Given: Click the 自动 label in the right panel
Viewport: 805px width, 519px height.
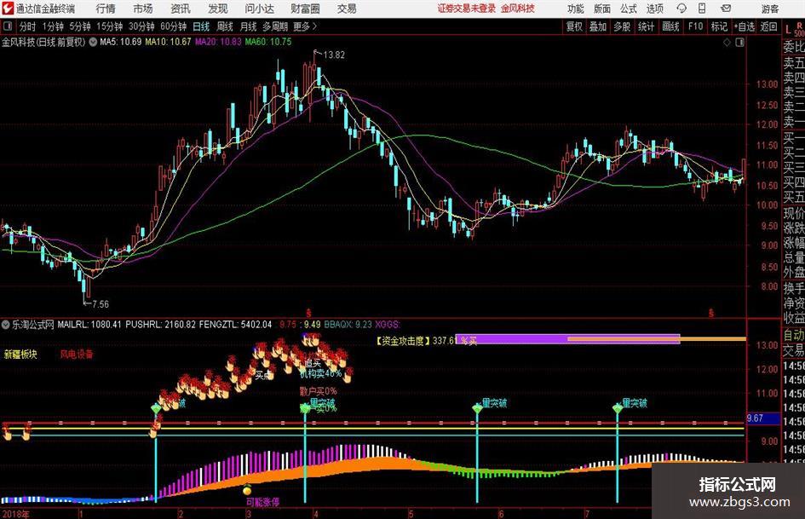Looking at the screenshot, I should click(x=794, y=335).
